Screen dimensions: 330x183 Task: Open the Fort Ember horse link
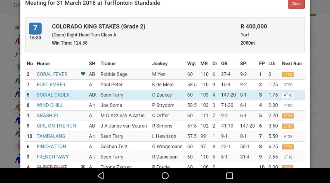pyautogui.click(x=51, y=85)
